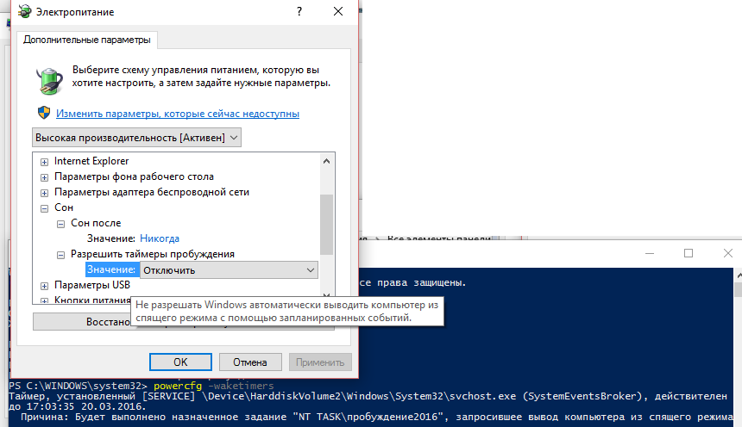Expand the Internet Explorer node
Viewport: 742px width, 427px height.
coord(44,162)
